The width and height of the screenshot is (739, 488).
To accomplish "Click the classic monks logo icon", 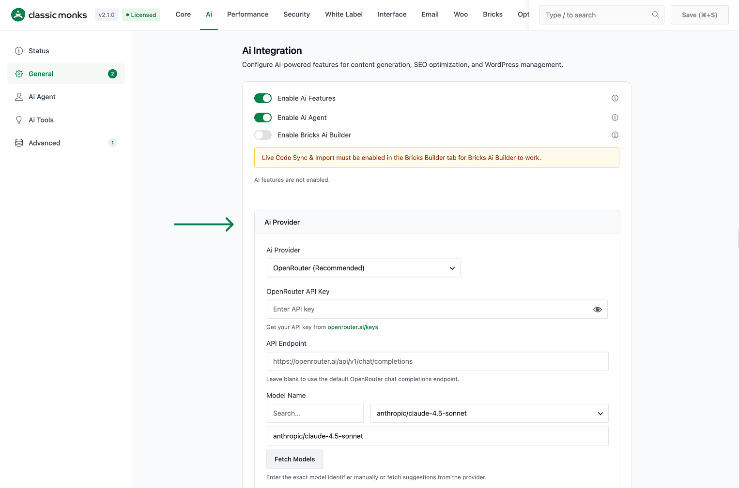I will 18,15.
